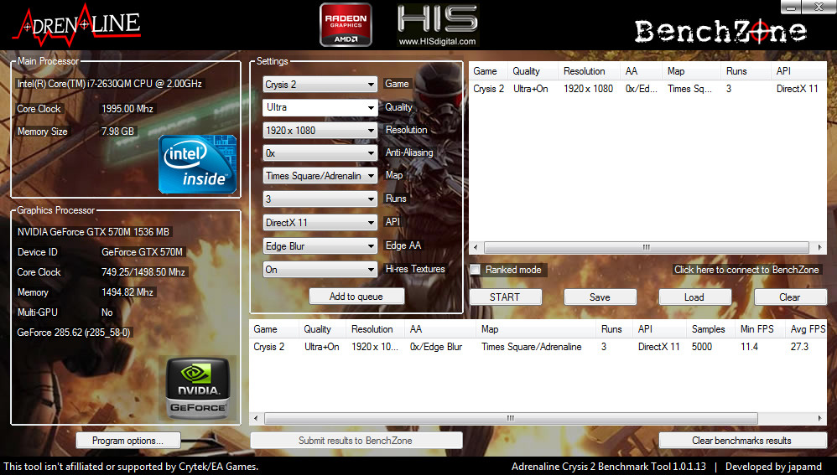Click the 1494.82 Mhz memory value
Screen dimensions: 837x475
127,292
